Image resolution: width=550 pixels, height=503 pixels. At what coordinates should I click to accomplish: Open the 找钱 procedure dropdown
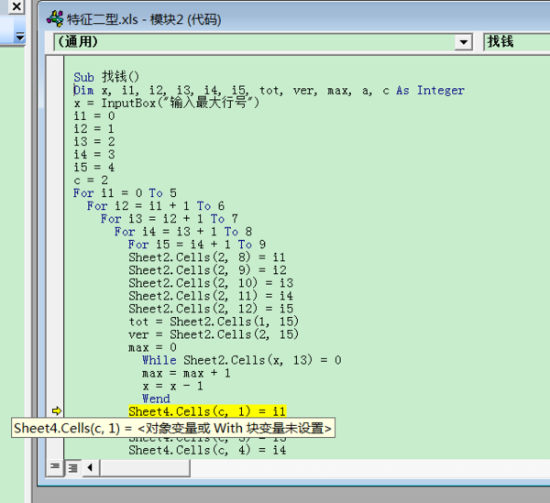tap(515, 42)
